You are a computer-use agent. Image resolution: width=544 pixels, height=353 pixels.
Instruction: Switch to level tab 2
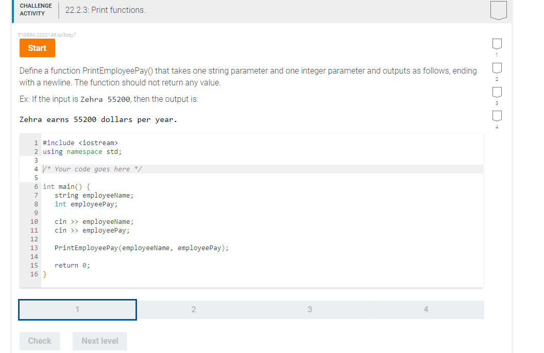[x=193, y=309]
